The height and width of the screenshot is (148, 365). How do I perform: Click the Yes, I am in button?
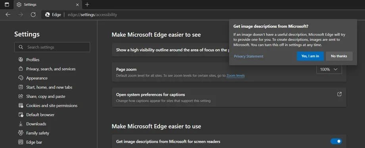tap(310, 56)
